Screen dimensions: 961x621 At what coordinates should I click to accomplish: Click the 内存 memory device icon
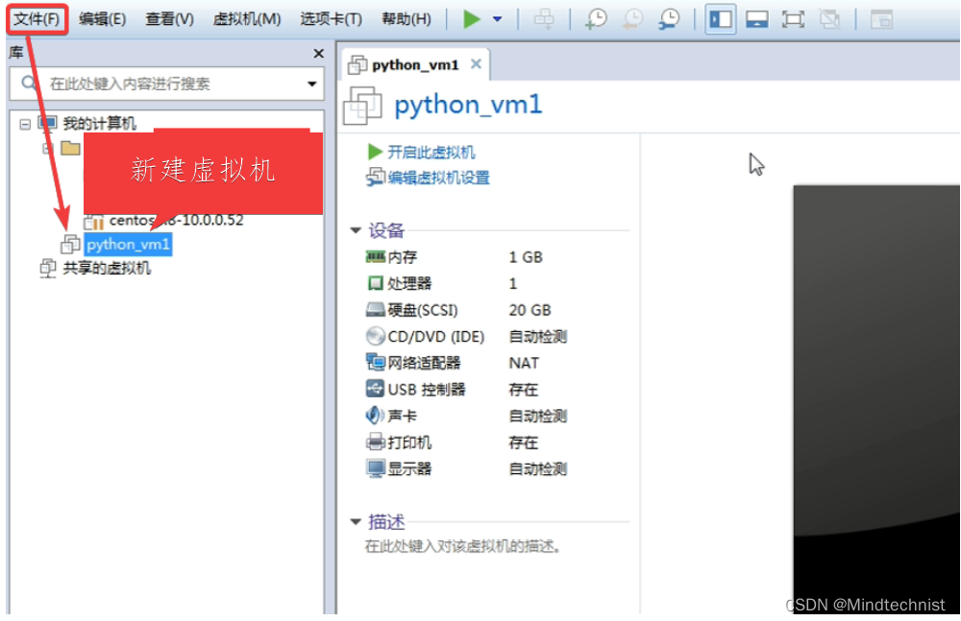(x=375, y=256)
